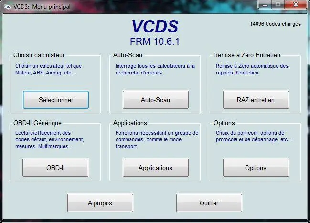The width and height of the screenshot is (310, 223).
Task: Click the Quitter button
Action: pyautogui.click(x=209, y=203)
